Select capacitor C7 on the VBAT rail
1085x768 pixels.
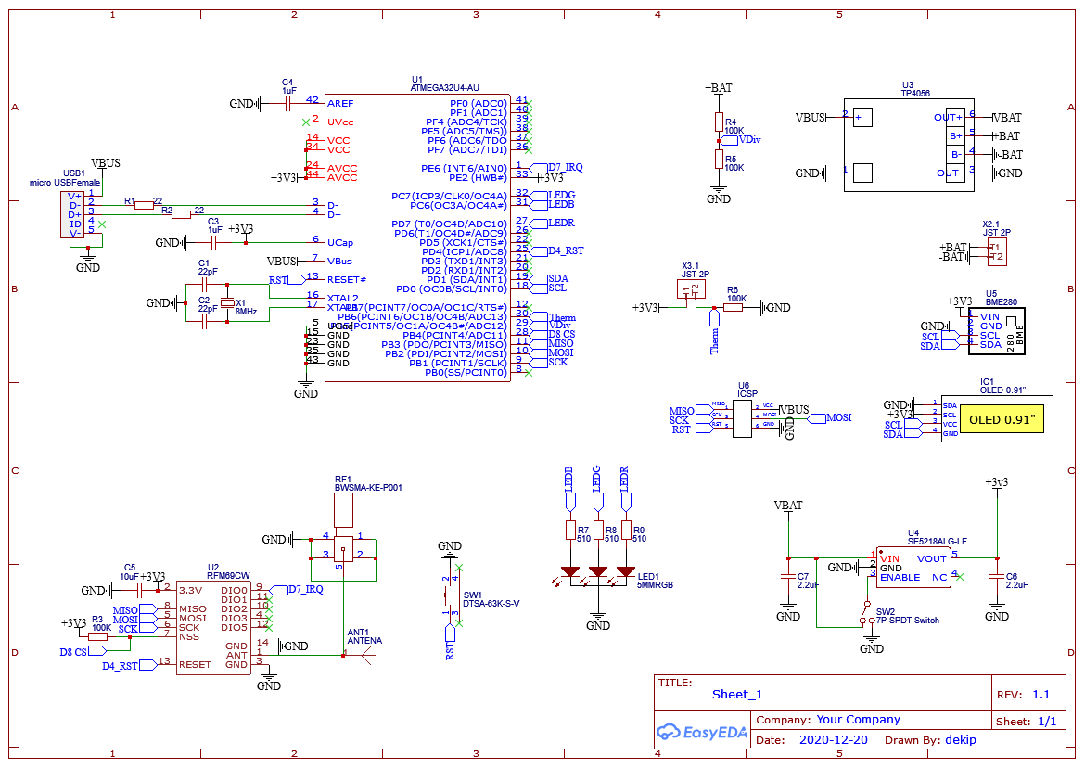pyautogui.click(x=788, y=576)
